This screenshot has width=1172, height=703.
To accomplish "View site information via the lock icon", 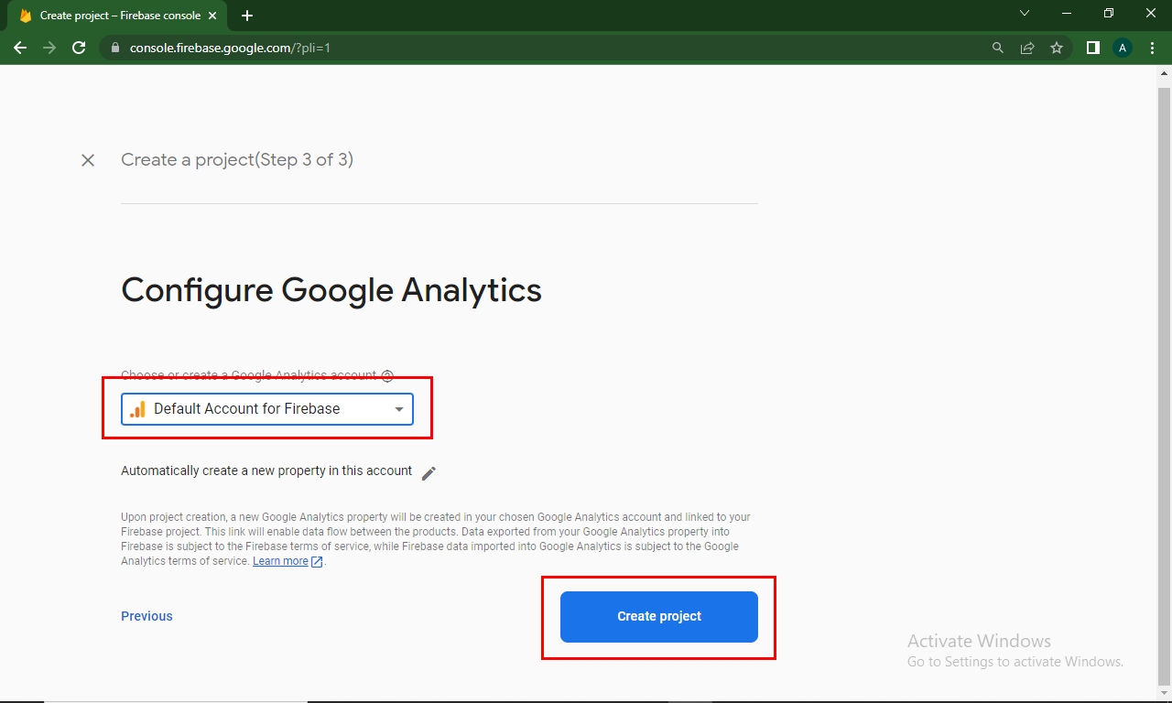I will pos(114,48).
